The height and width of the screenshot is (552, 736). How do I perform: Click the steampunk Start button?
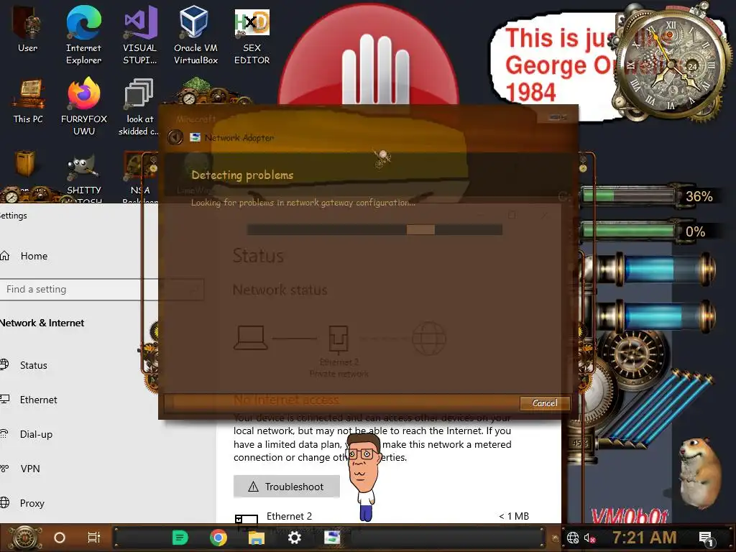click(x=25, y=538)
